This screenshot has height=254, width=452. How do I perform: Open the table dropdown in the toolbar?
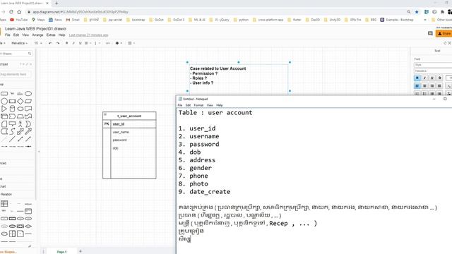coord(131,43)
